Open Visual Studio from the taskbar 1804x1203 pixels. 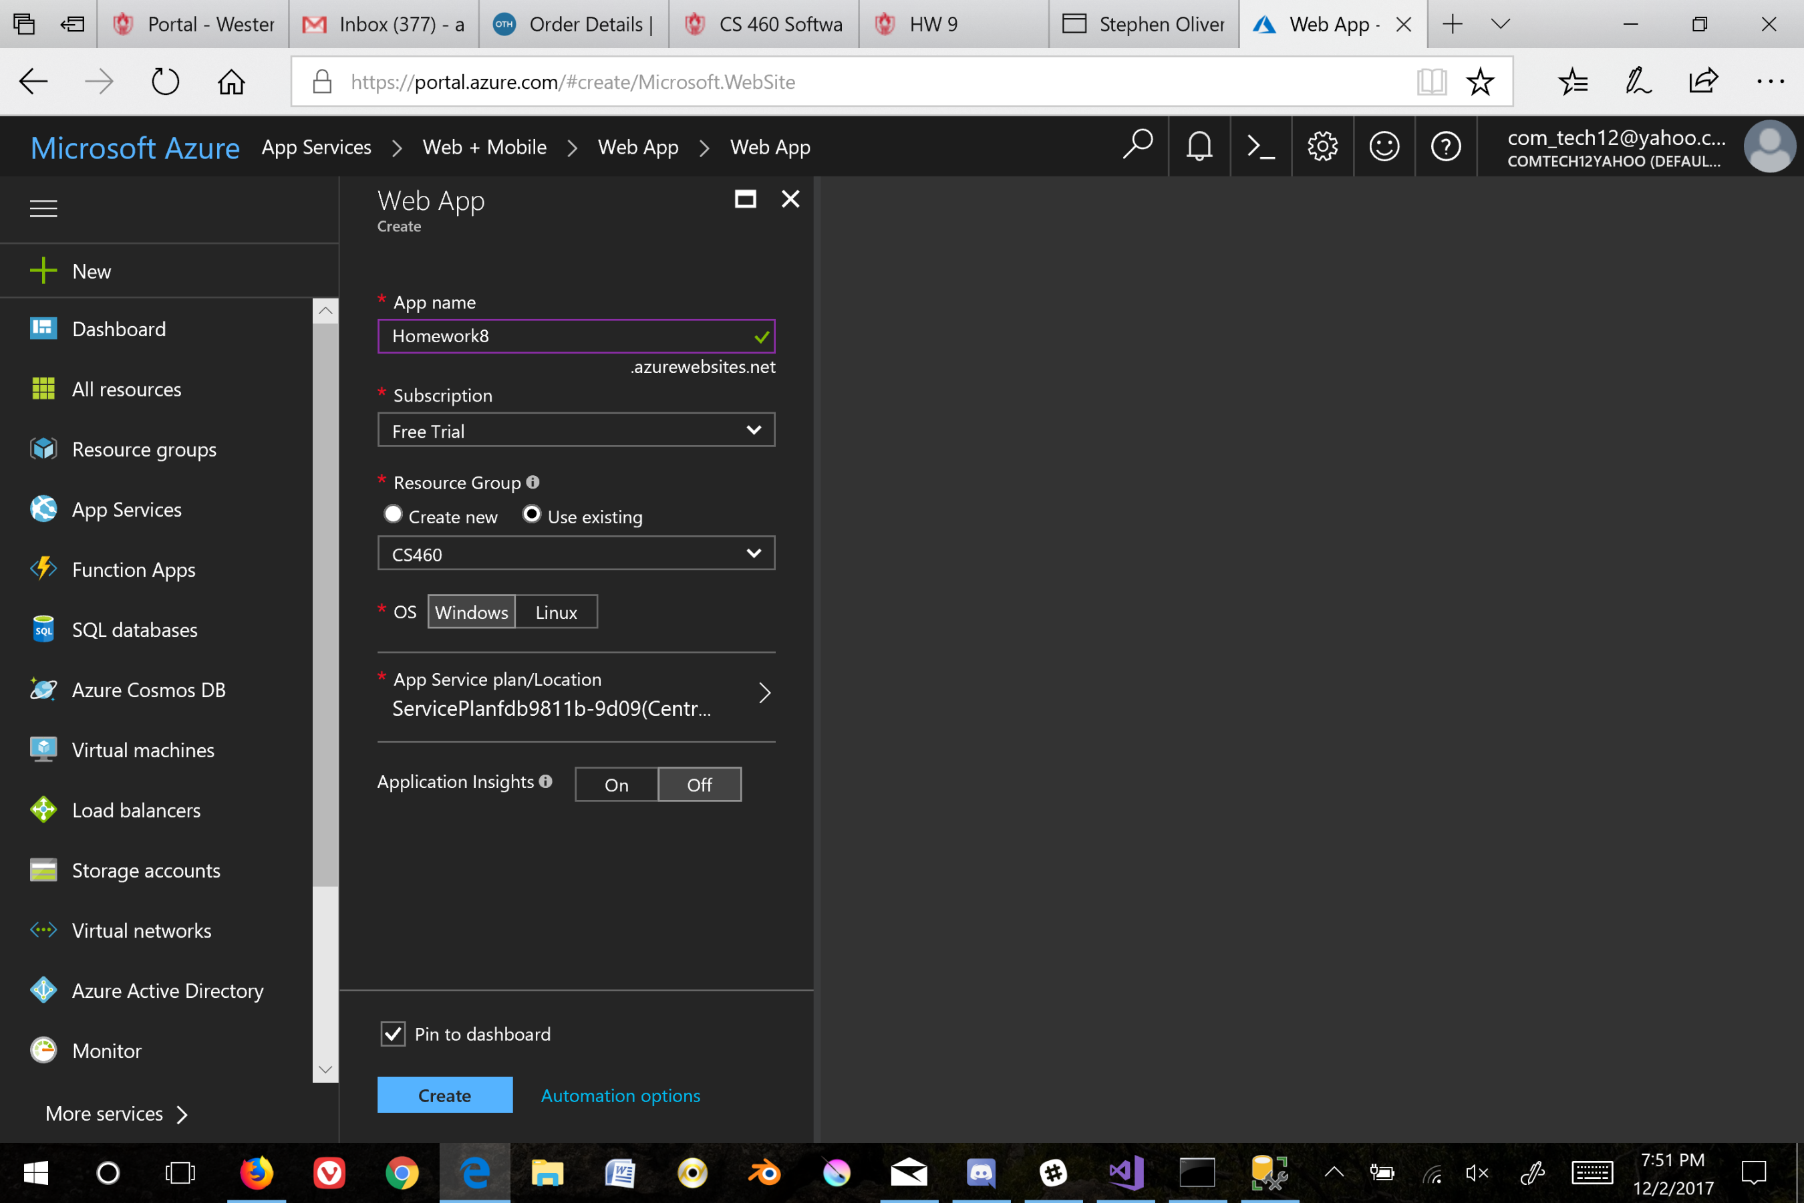click(1126, 1172)
